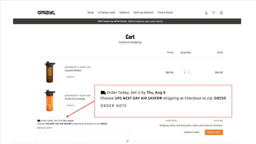Remove the Visibility Orange purifier
This screenshot has width=256, height=144.
click(70, 105)
